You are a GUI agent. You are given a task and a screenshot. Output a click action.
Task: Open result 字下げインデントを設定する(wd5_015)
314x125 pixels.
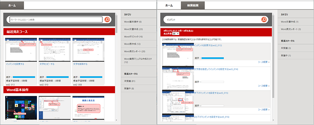coord(211,93)
